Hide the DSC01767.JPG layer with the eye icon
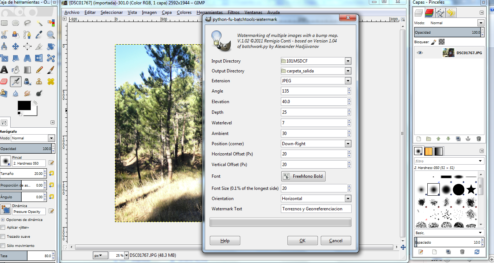Image resolution: width=494 pixels, height=263 pixels. tap(420, 53)
